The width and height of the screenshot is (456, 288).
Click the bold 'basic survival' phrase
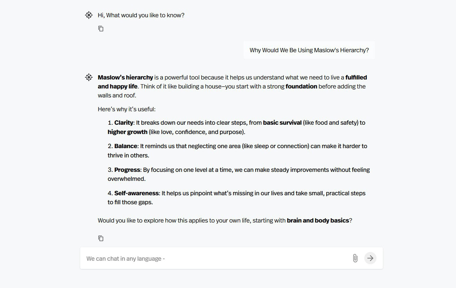coord(282,123)
